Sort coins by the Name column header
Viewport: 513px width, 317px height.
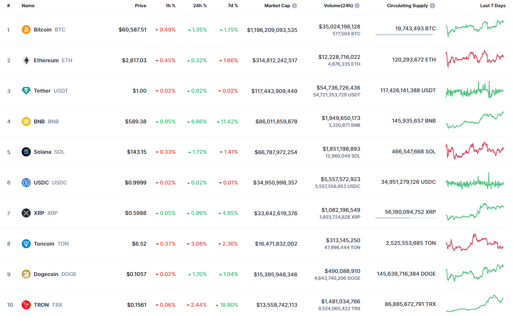click(28, 6)
